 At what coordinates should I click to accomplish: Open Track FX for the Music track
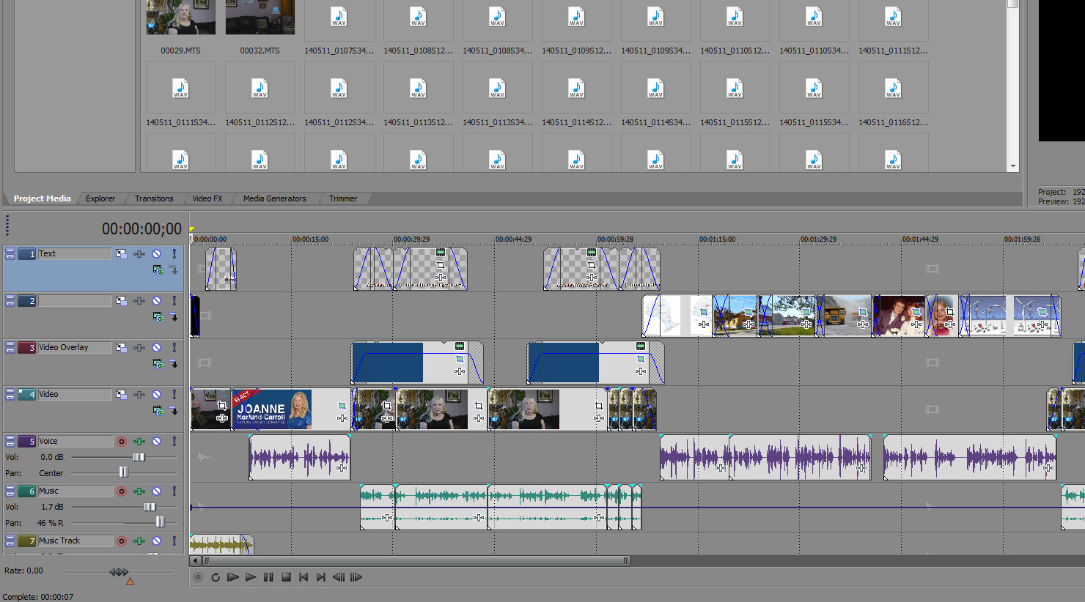coord(139,491)
